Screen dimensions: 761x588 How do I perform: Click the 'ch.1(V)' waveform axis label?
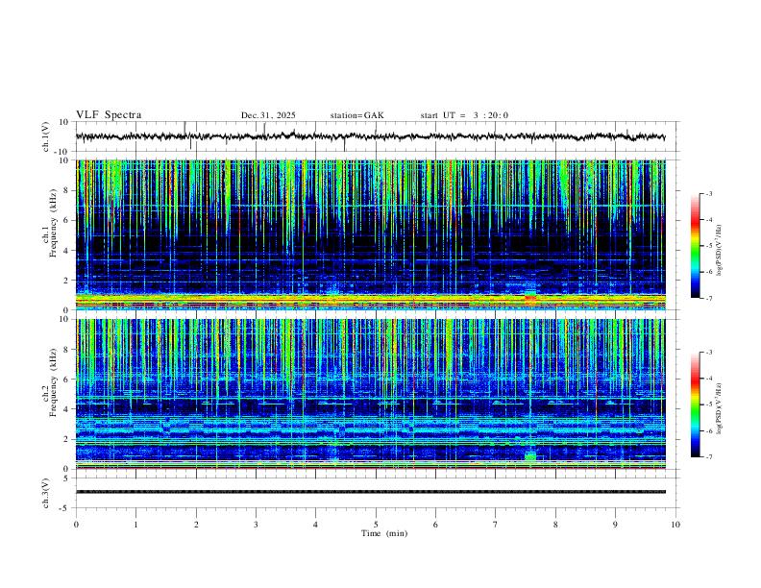[x=46, y=136]
